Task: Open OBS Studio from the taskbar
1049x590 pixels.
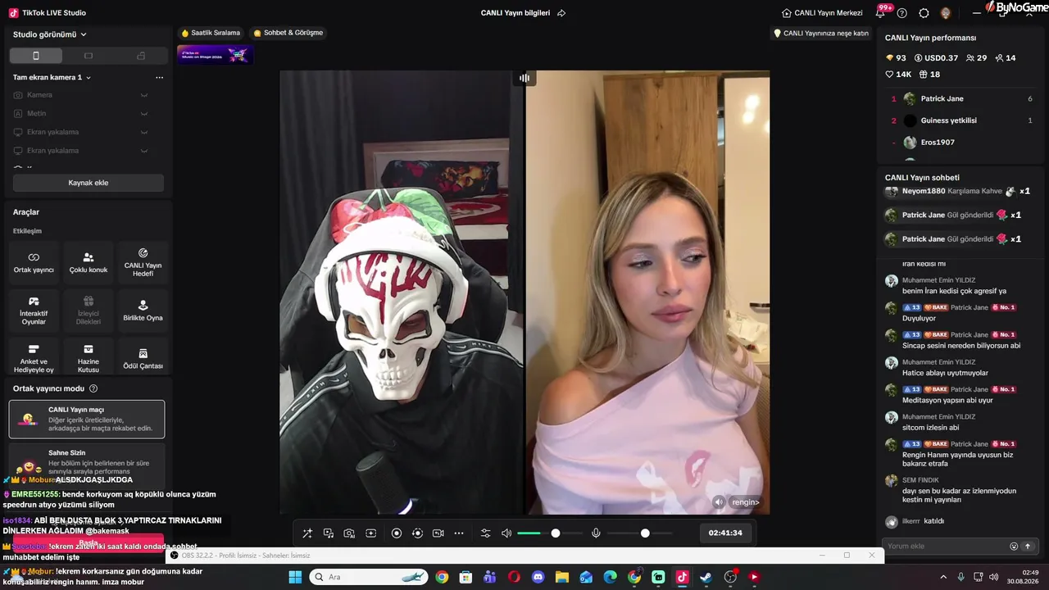Action: click(x=730, y=577)
